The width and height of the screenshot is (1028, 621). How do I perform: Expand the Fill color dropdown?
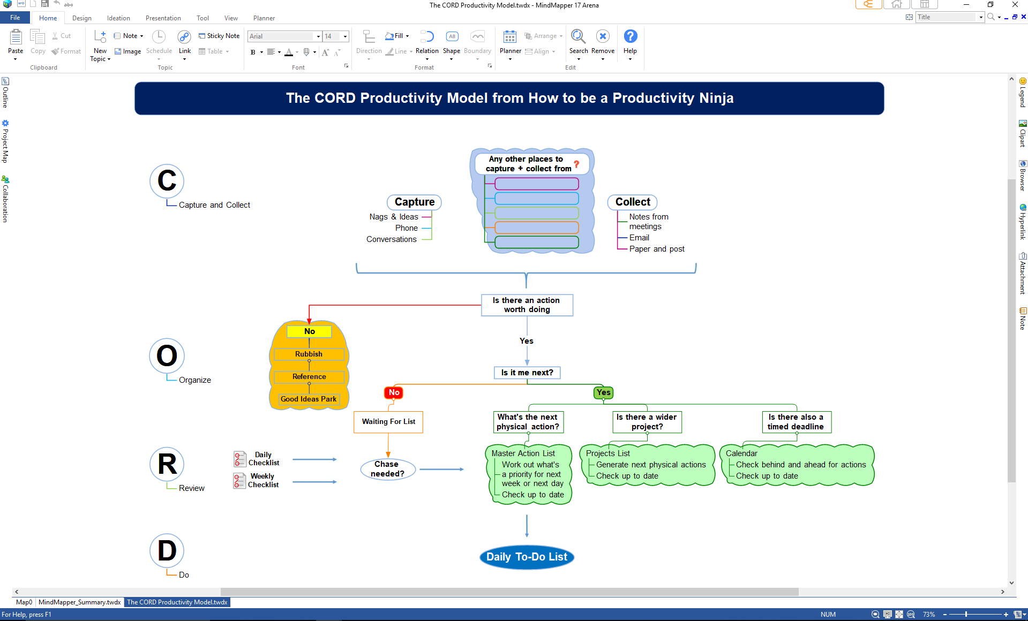pyautogui.click(x=408, y=36)
